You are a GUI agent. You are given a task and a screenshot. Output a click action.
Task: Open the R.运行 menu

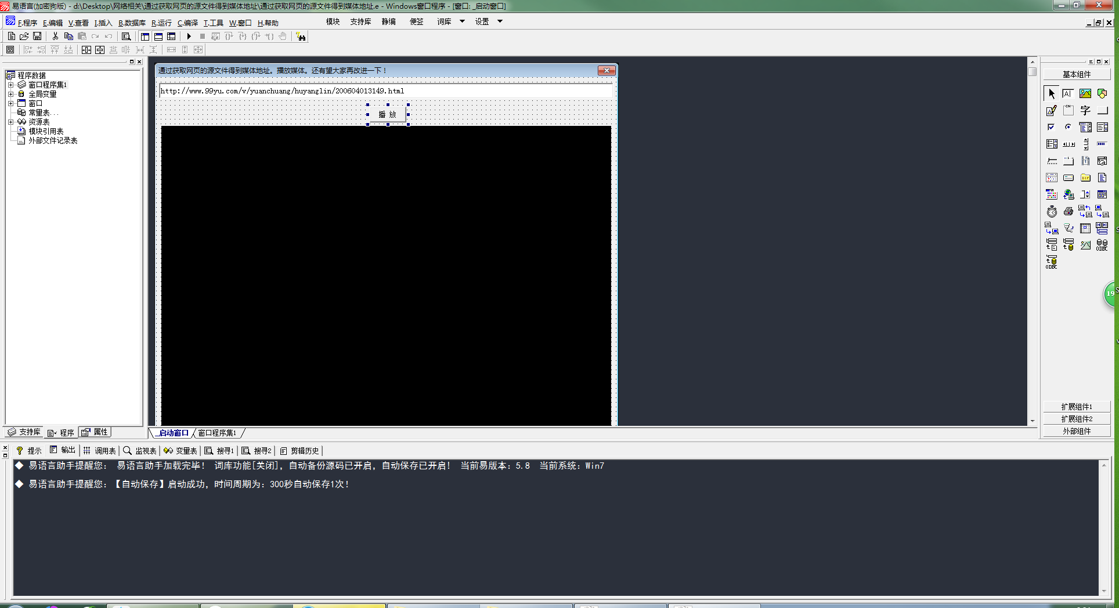(x=161, y=23)
